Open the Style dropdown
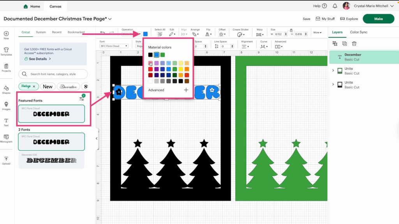 click(139, 46)
